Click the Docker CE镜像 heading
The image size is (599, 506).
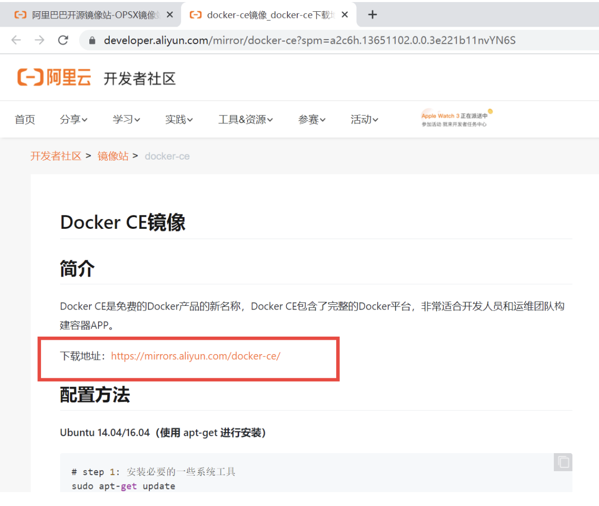tap(123, 222)
